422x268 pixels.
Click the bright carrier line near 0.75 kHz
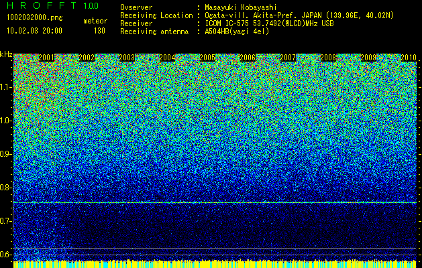(215, 202)
